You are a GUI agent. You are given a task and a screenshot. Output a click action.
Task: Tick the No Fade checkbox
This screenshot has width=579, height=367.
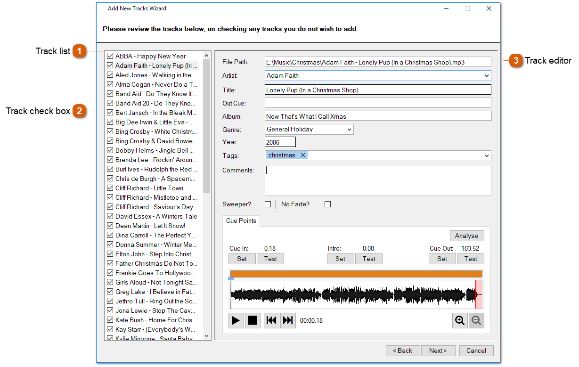(328, 204)
